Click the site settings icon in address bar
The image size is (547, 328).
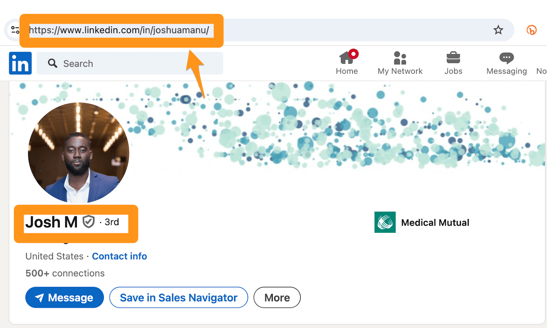point(15,30)
